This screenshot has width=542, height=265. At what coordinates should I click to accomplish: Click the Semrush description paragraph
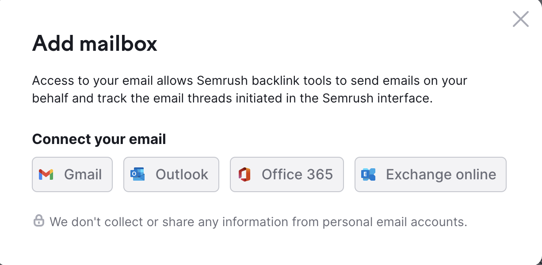tap(250, 89)
